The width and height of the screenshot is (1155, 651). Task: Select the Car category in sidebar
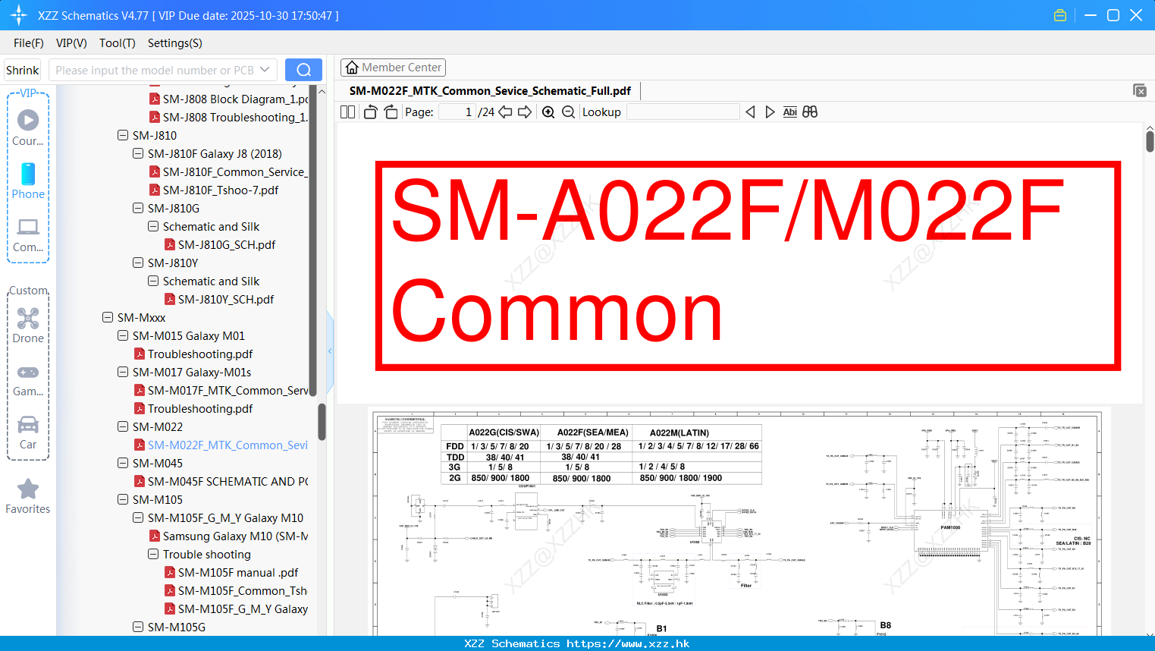[28, 432]
